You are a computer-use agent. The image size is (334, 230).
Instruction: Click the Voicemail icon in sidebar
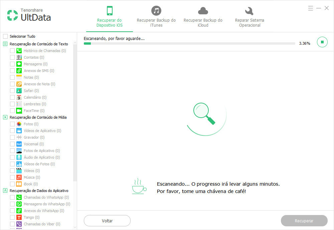click(19, 144)
